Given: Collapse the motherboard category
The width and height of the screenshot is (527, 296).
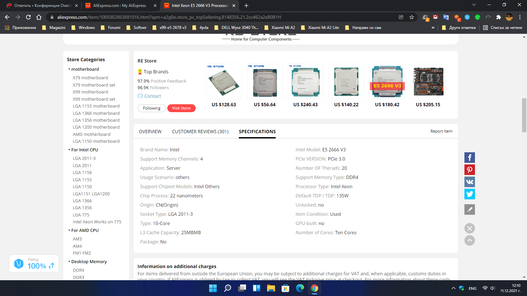Looking at the screenshot, I should click(83, 69).
